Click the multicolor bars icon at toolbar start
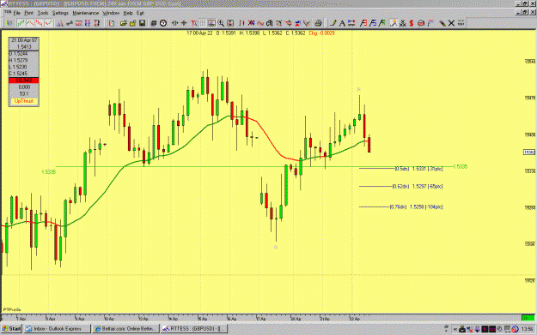The image size is (537, 335). 9,23
